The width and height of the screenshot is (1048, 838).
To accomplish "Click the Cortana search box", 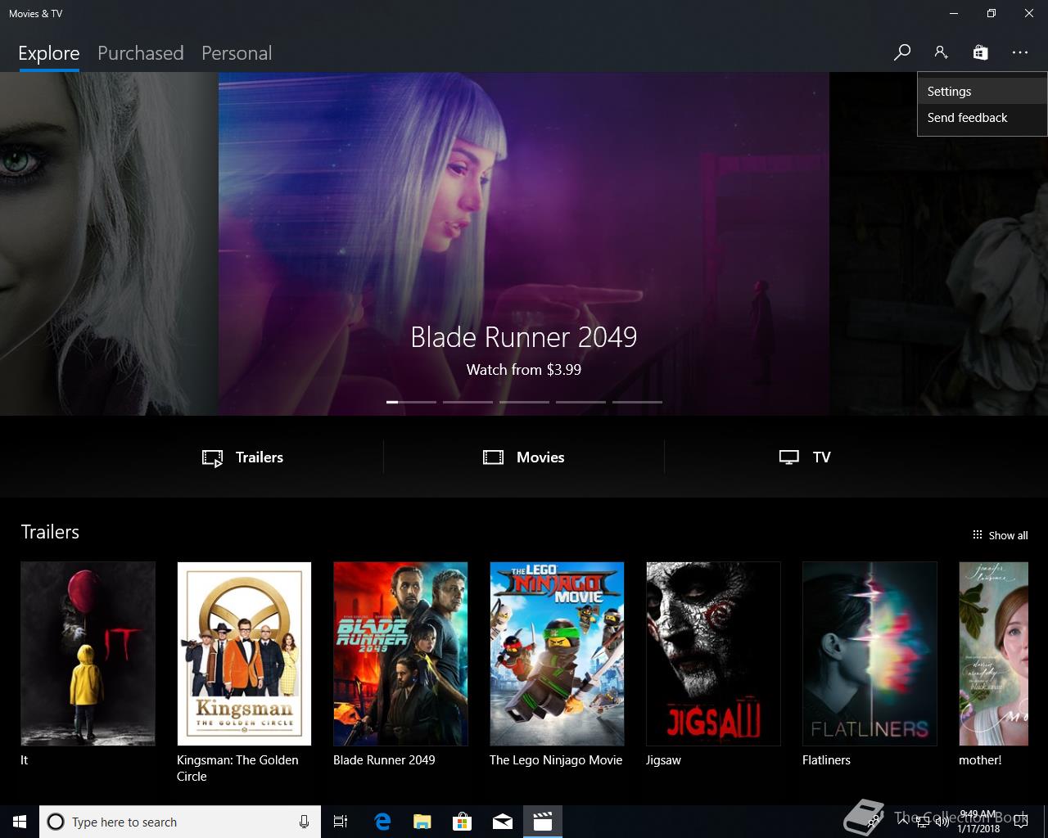I will [179, 822].
